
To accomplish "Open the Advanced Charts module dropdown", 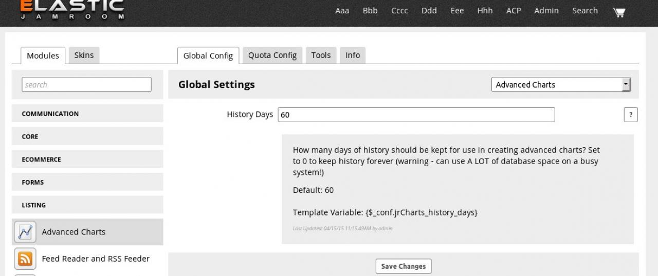I will pos(561,85).
